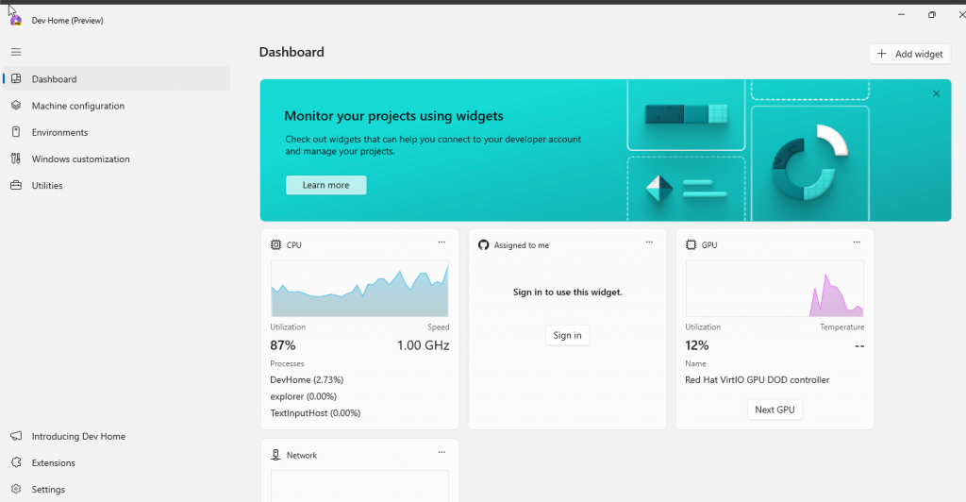
Task: Open Introducing Dev Home page
Action: pyautogui.click(x=117, y=436)
